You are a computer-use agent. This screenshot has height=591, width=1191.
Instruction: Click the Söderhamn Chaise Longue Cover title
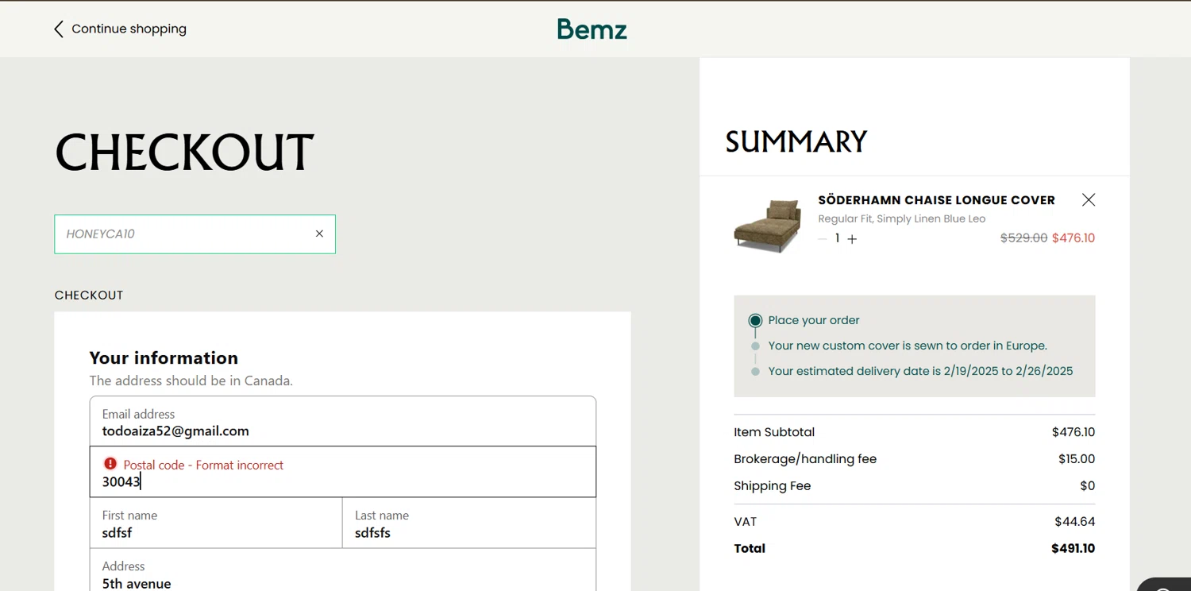936,200
